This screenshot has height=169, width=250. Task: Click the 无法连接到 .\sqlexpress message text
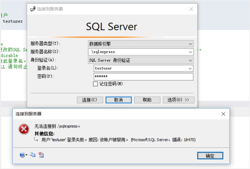pos(57,126)
